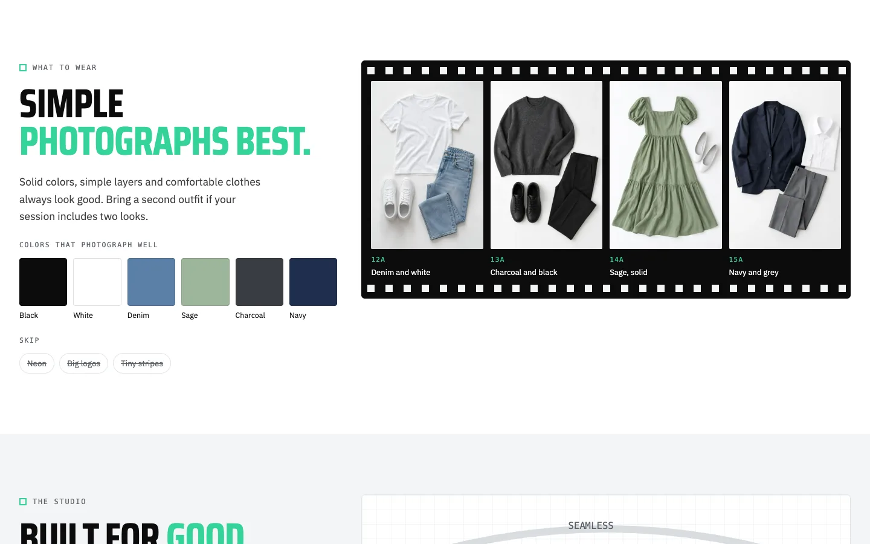The height and width of the screenshot is (544, 870).
Task: Click the Big logos skip tag
Action: (83, 363)
